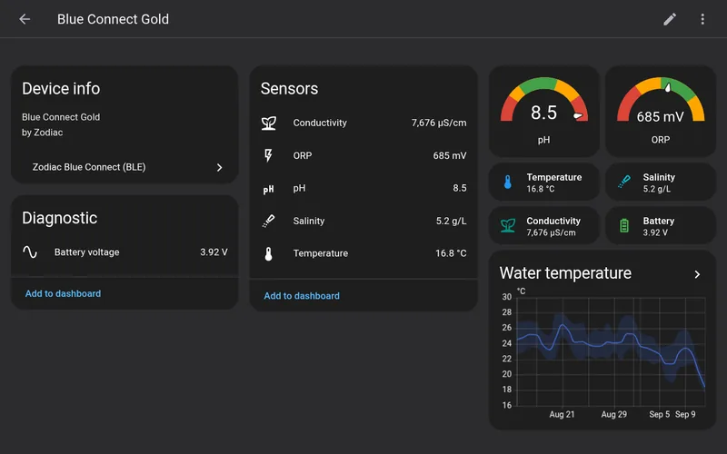The height and width of the screenshot is (454, 727).
Task: Click the Conductivity sprout icon in Sensors
Action: point(268,123)
